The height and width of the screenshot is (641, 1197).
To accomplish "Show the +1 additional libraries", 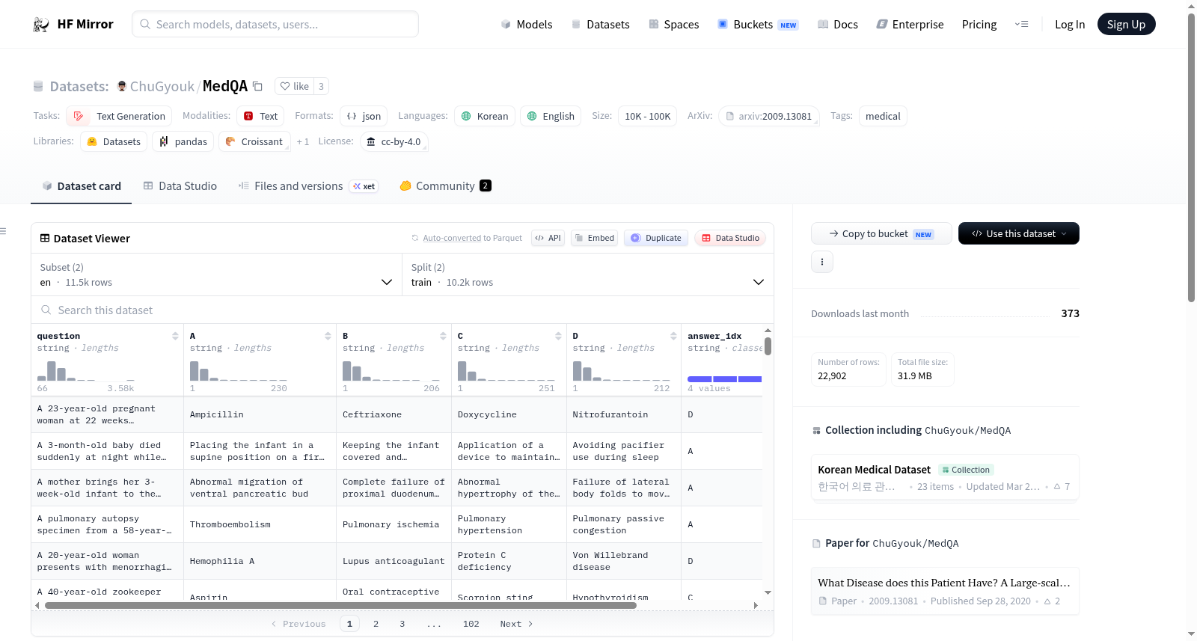I will [302, 142].
